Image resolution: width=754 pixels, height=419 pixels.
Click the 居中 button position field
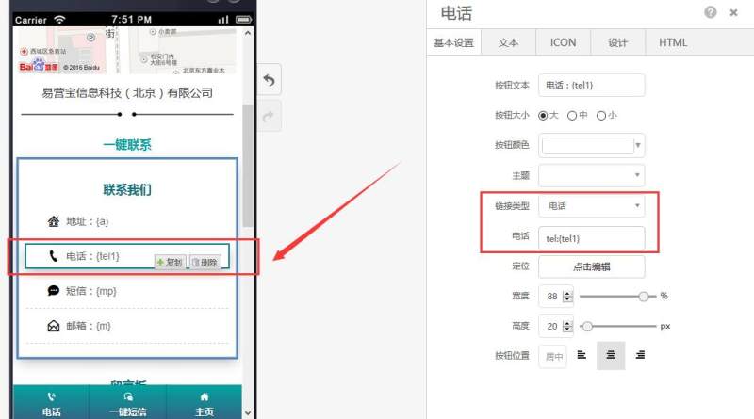pyautogui.click(x=553, y=357)
